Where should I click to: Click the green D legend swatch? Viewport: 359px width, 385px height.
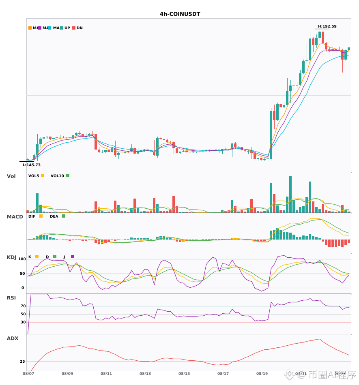point(54,257)
